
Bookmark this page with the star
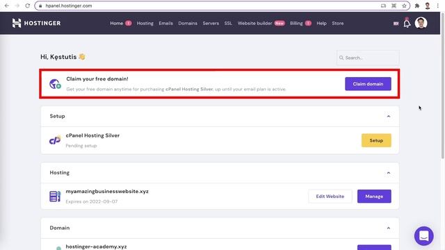[404, 6]
